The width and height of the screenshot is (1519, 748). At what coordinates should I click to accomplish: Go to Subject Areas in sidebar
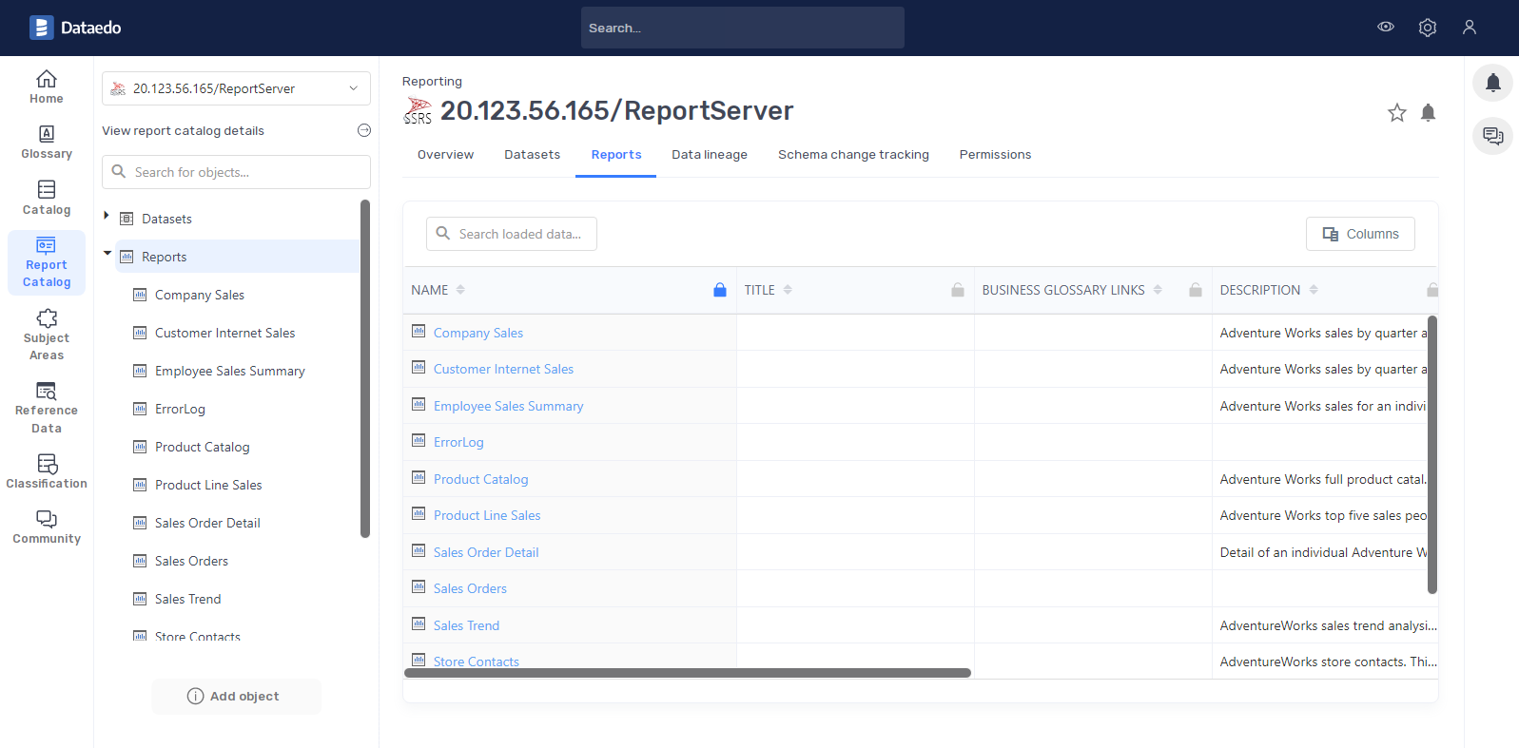(x=47, y=335)
